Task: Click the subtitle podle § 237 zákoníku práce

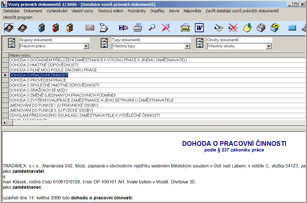Action: click(234, 150)
